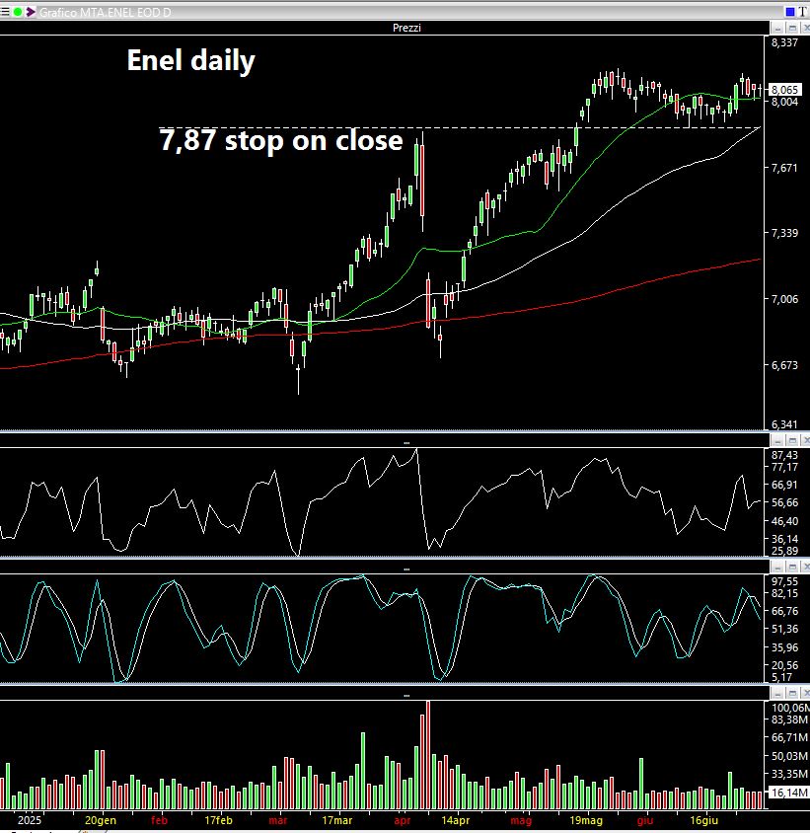Click the apr date axis label

(x=403, y=821)
